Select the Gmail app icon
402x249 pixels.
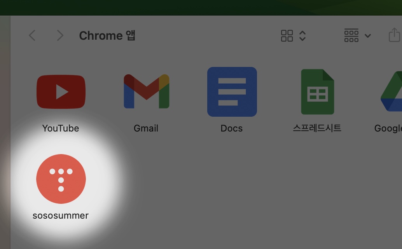(x=147, y=91)
